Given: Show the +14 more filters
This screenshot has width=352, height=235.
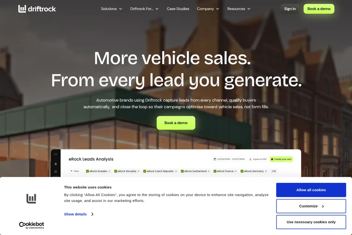Looking at the screenshot, I should point(274,171).
